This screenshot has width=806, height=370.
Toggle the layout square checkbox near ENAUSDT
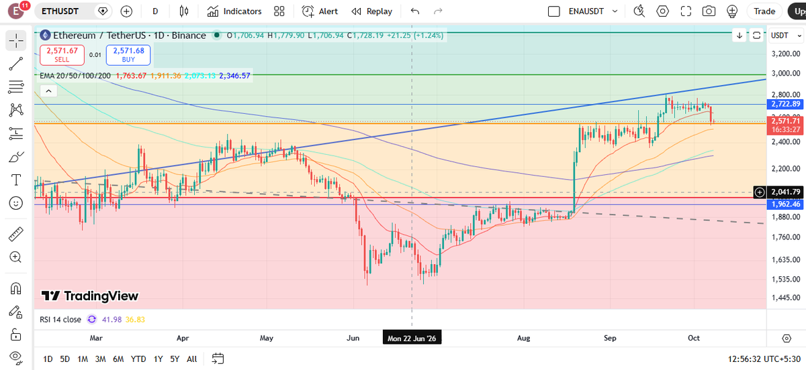(554, 11)
